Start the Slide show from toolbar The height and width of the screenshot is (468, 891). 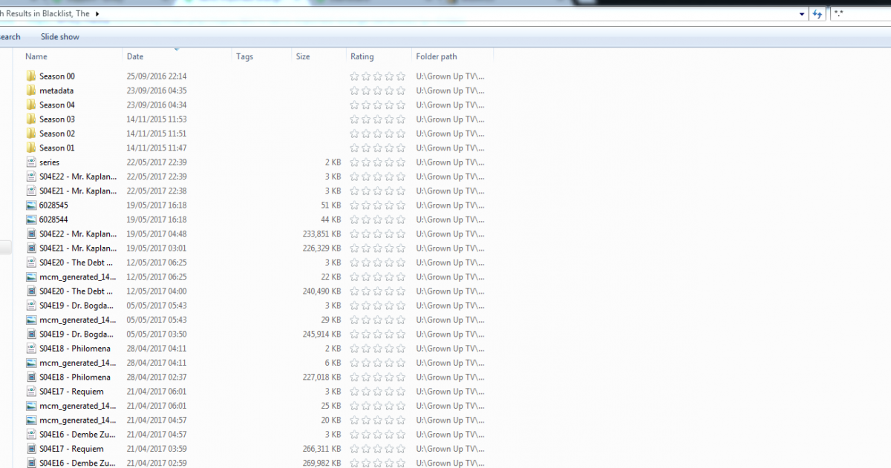coord(60,37)
